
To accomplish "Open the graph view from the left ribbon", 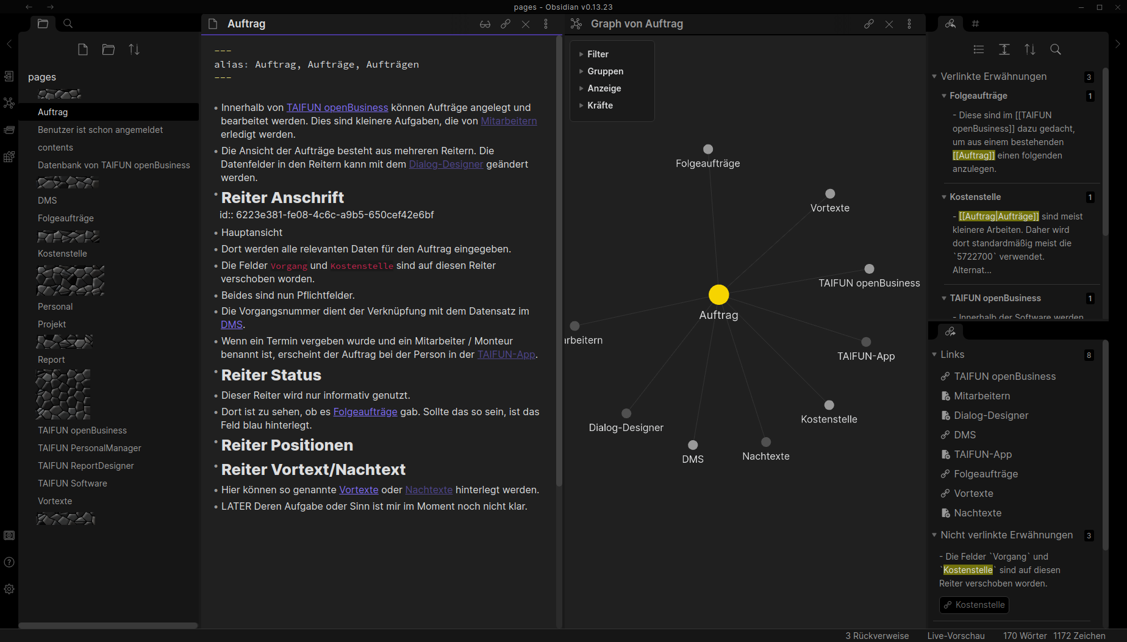I will (9, 103).
